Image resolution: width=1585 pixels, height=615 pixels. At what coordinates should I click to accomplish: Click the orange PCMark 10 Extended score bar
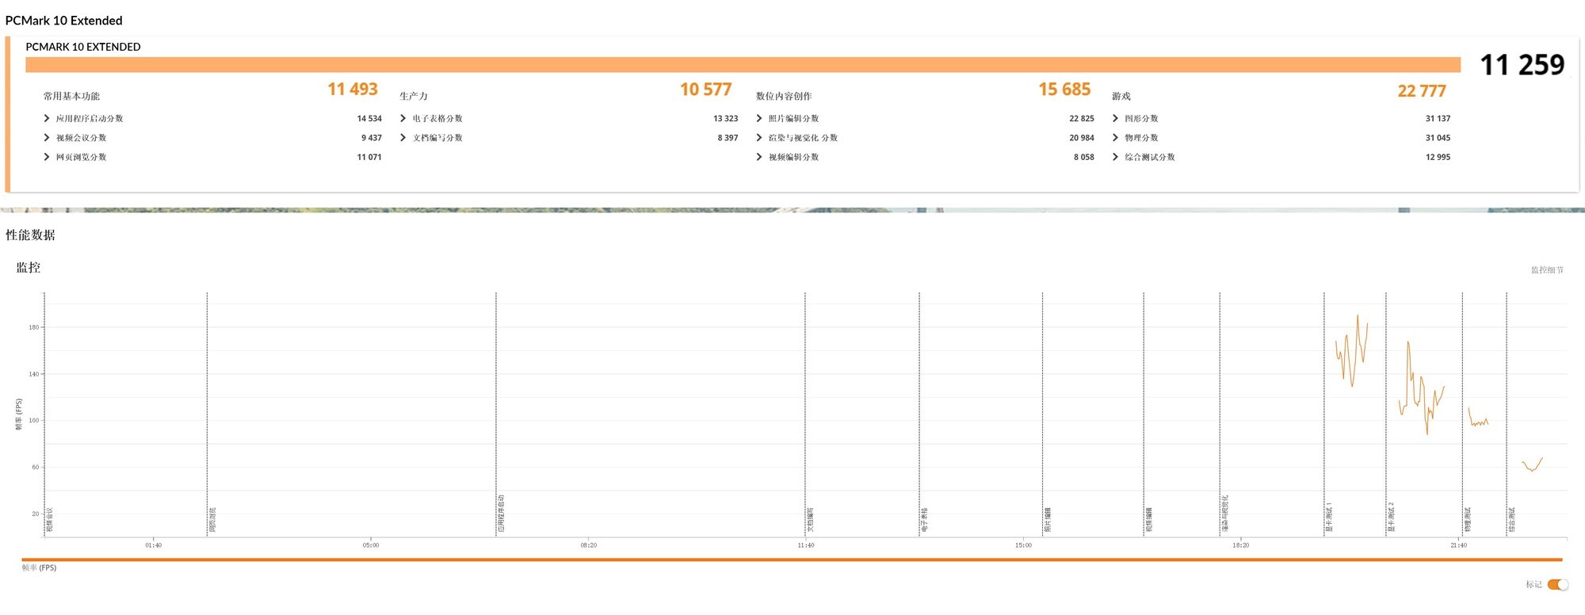coord(743,65)
